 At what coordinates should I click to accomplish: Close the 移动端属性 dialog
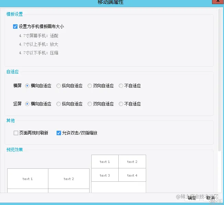click(218, 1)
